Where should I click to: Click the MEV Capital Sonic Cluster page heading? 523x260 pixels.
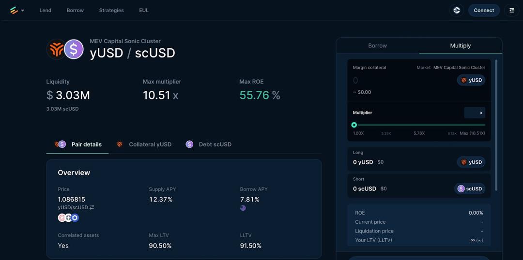pos(125,41)
